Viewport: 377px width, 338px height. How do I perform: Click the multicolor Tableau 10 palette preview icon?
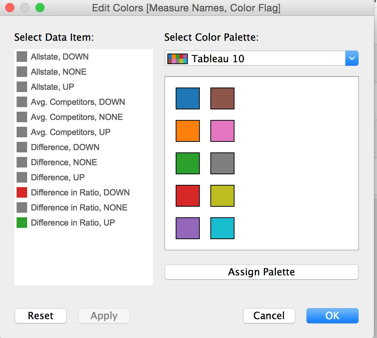click(x=178, y=58)
